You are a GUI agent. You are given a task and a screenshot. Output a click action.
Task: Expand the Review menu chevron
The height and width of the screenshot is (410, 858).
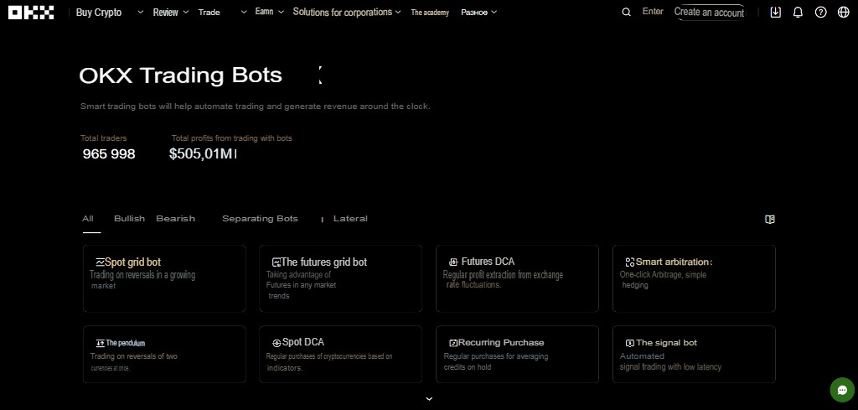[185, 12]
